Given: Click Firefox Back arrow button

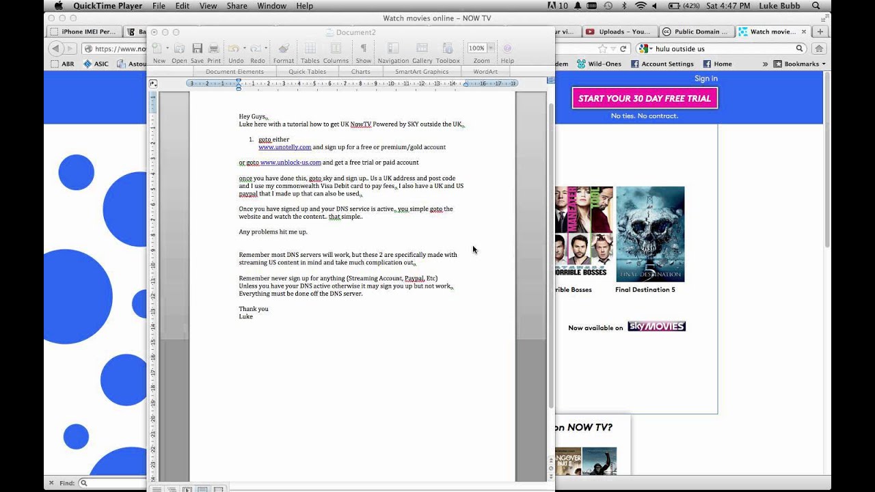Looking at the screenshot, I should [x=55, y=49].
